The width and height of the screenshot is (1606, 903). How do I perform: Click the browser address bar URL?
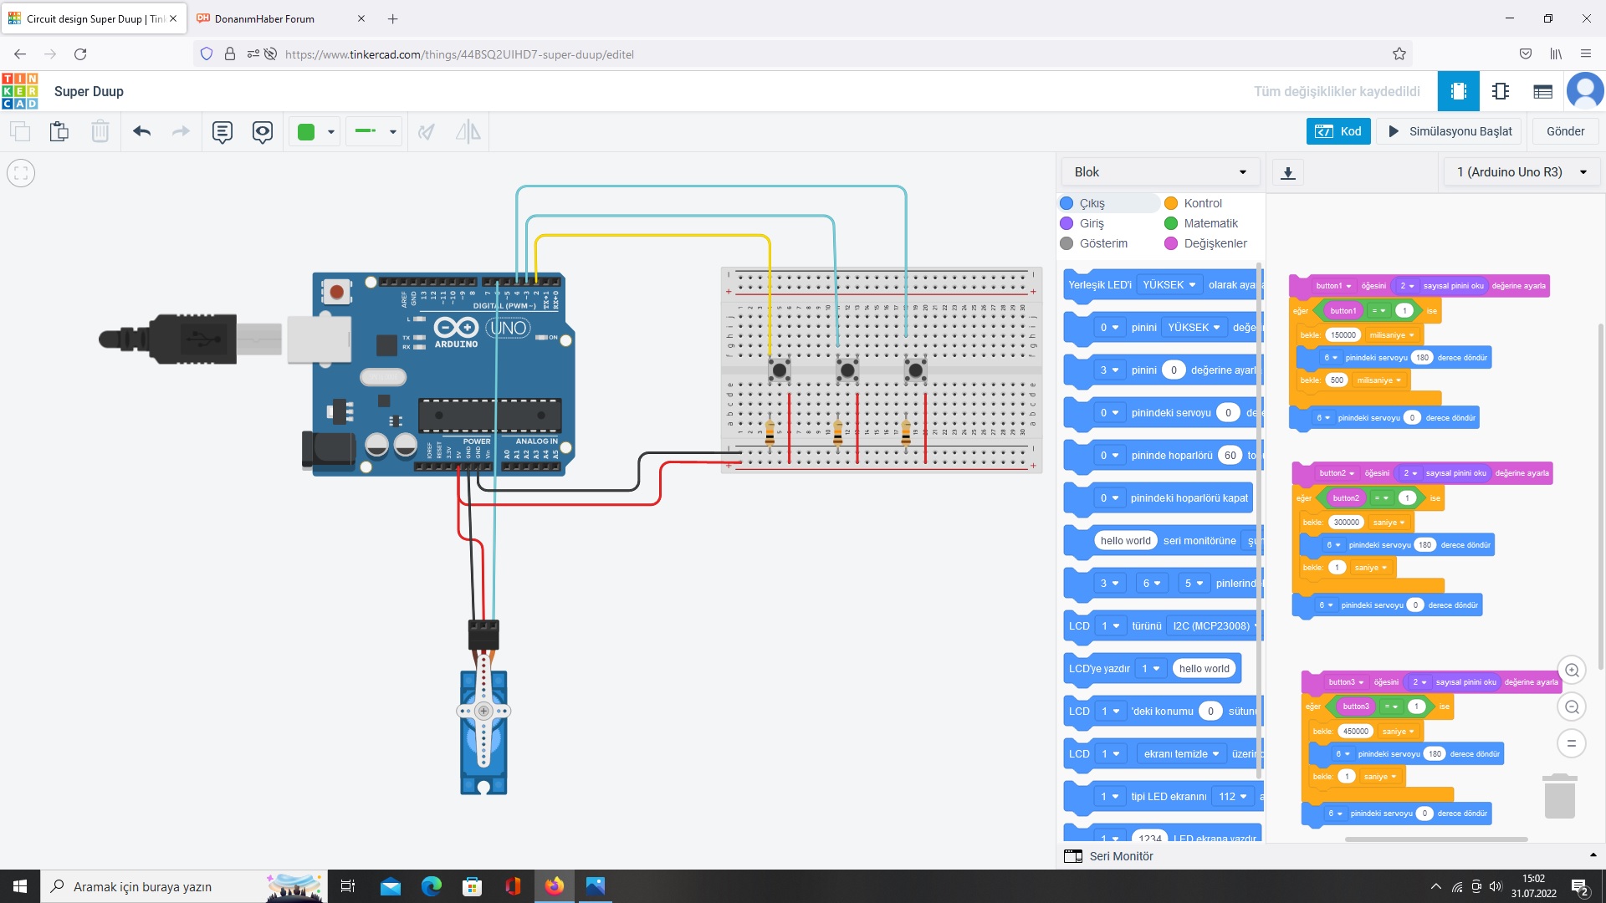458,54
